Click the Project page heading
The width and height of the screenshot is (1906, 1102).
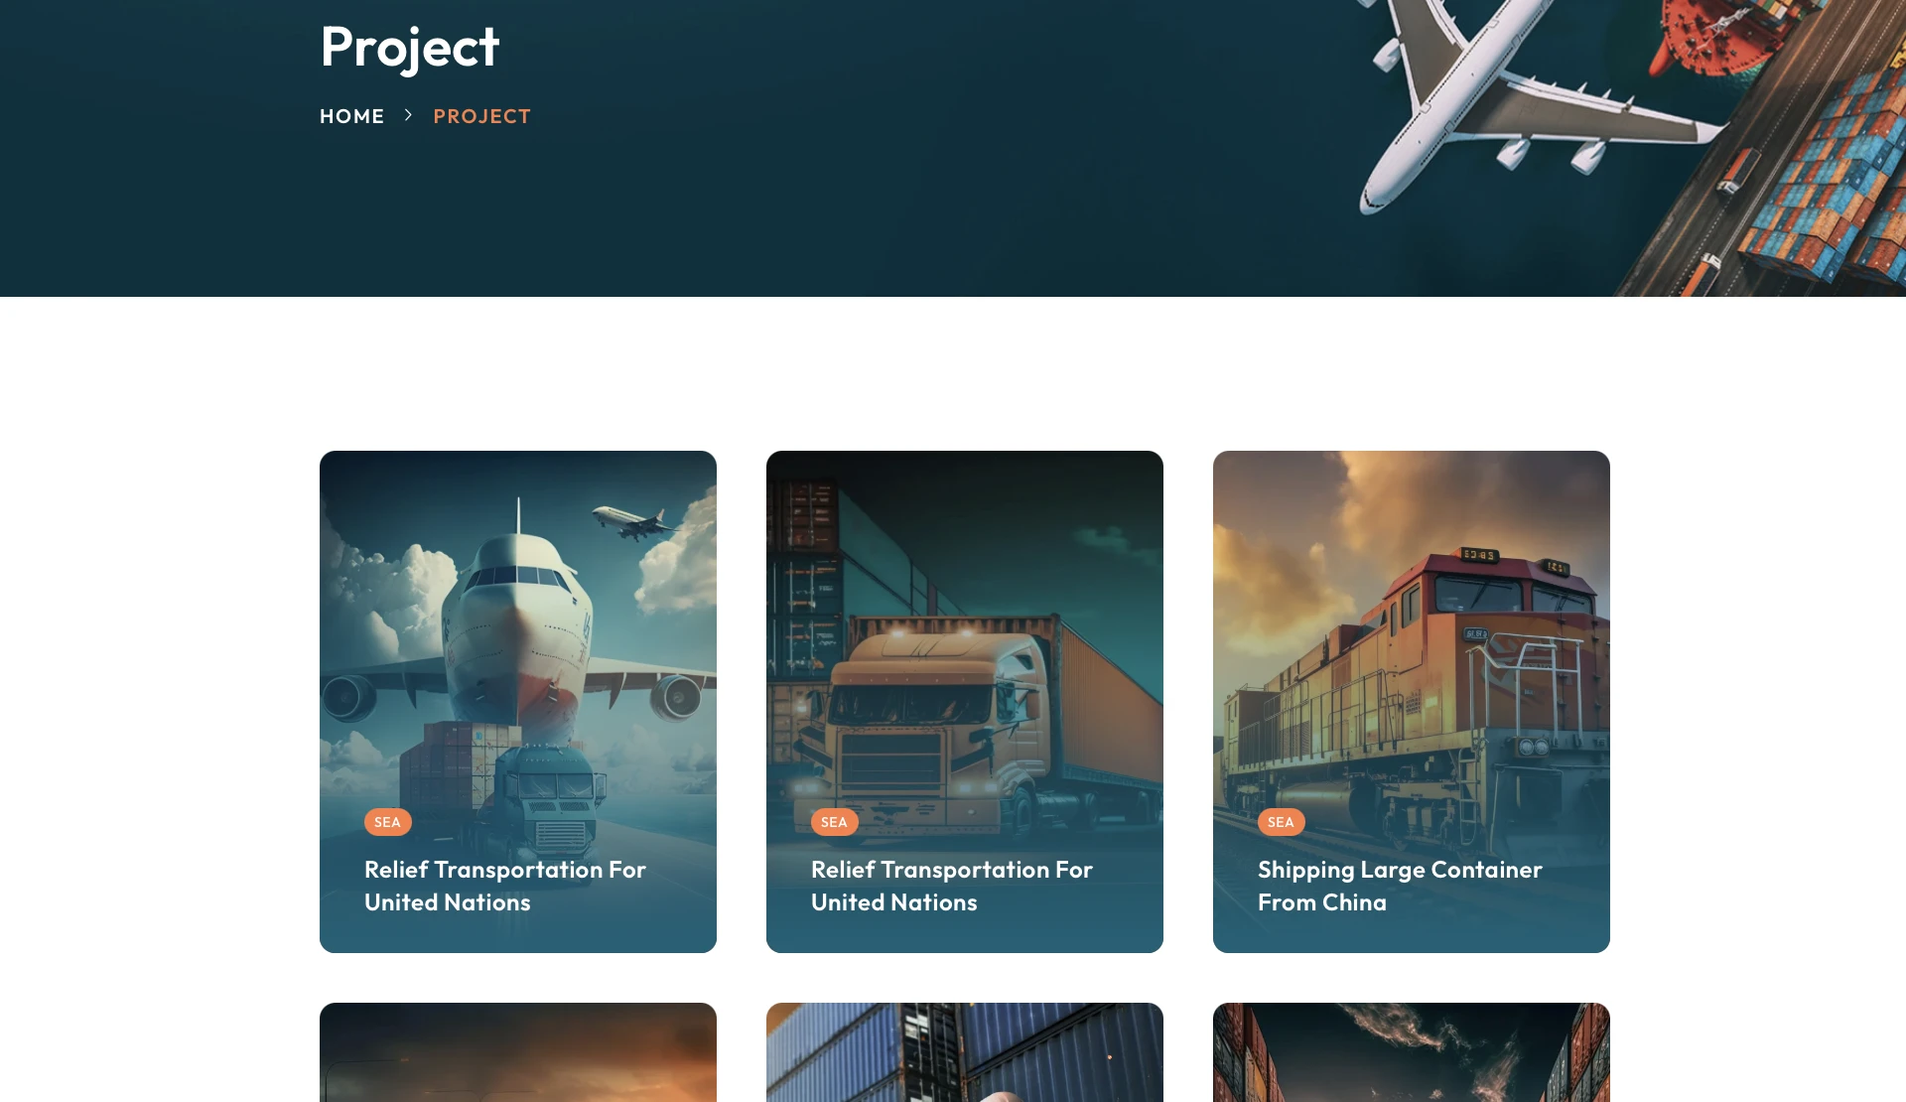coord(409,47)
